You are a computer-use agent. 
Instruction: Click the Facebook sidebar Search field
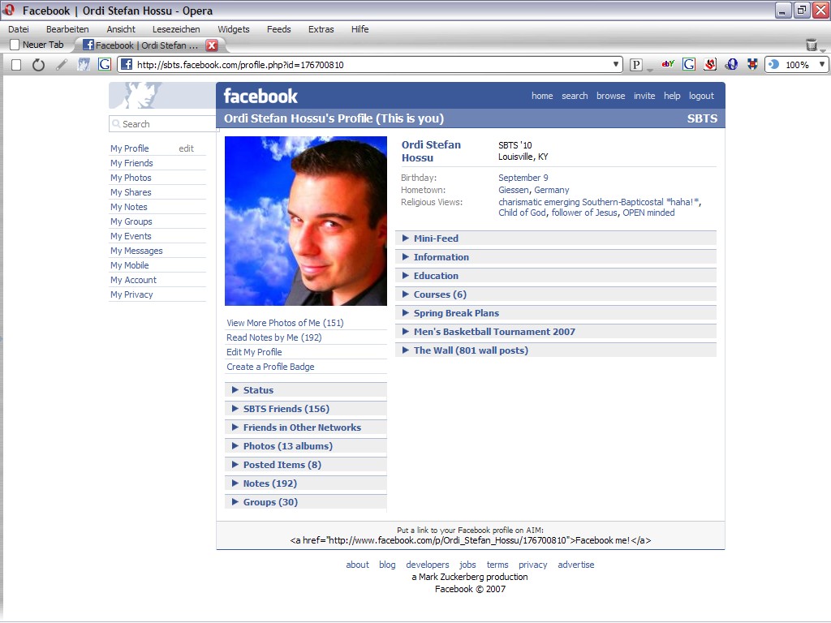(162, 124)
